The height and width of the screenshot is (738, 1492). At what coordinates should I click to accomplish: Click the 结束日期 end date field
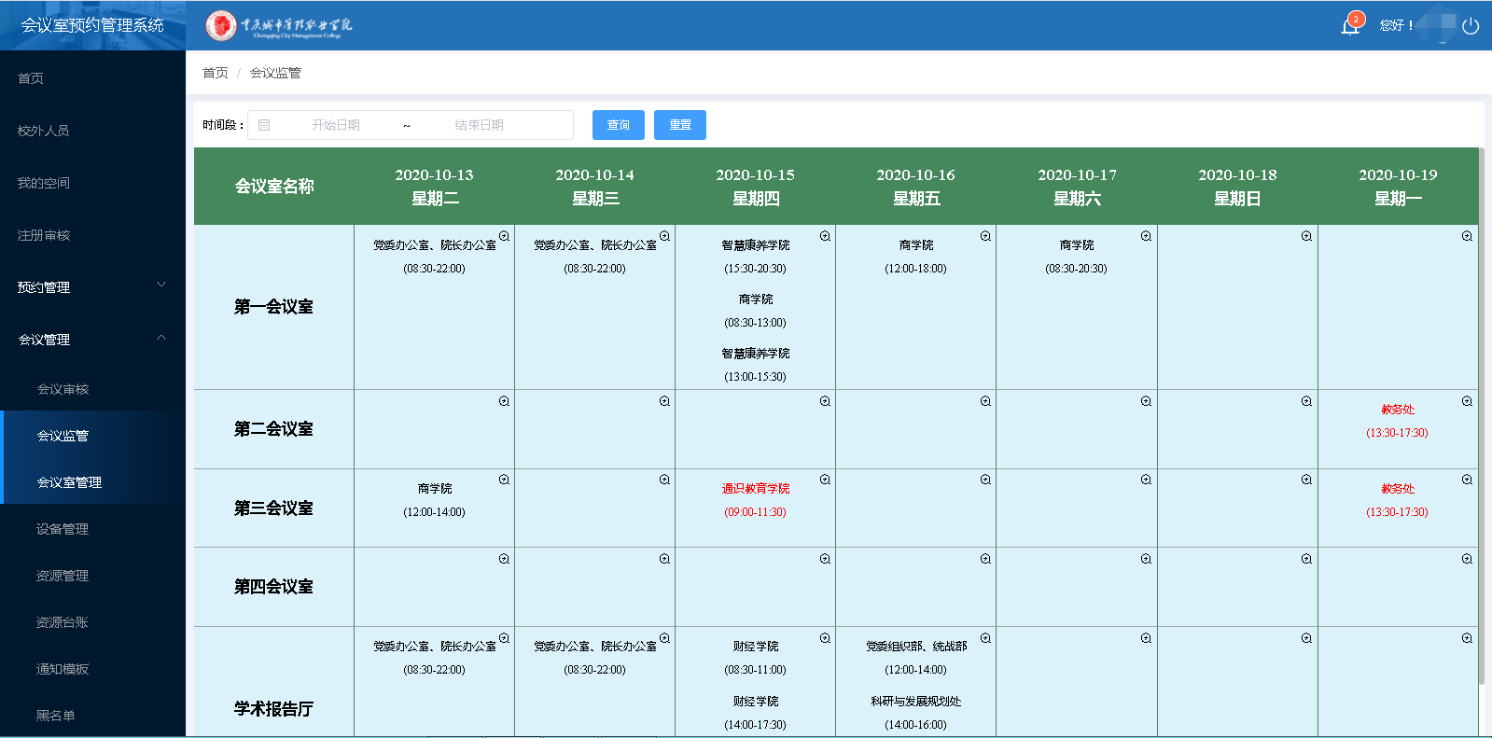[x=480, y=125]
